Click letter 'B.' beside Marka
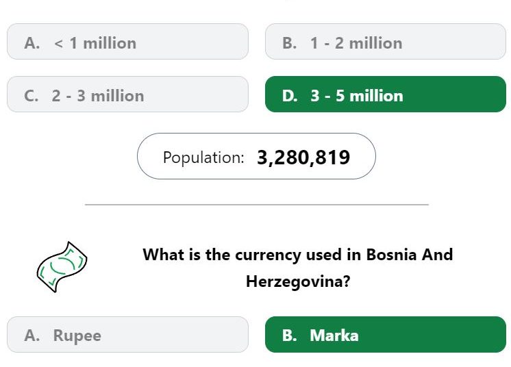This screenshot has height=367, width=511. pos(289,336)
